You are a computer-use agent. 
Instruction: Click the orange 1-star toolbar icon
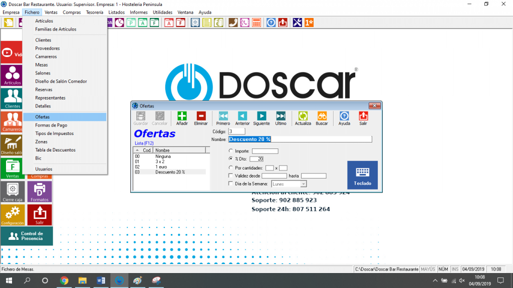[x=309, y=22]
